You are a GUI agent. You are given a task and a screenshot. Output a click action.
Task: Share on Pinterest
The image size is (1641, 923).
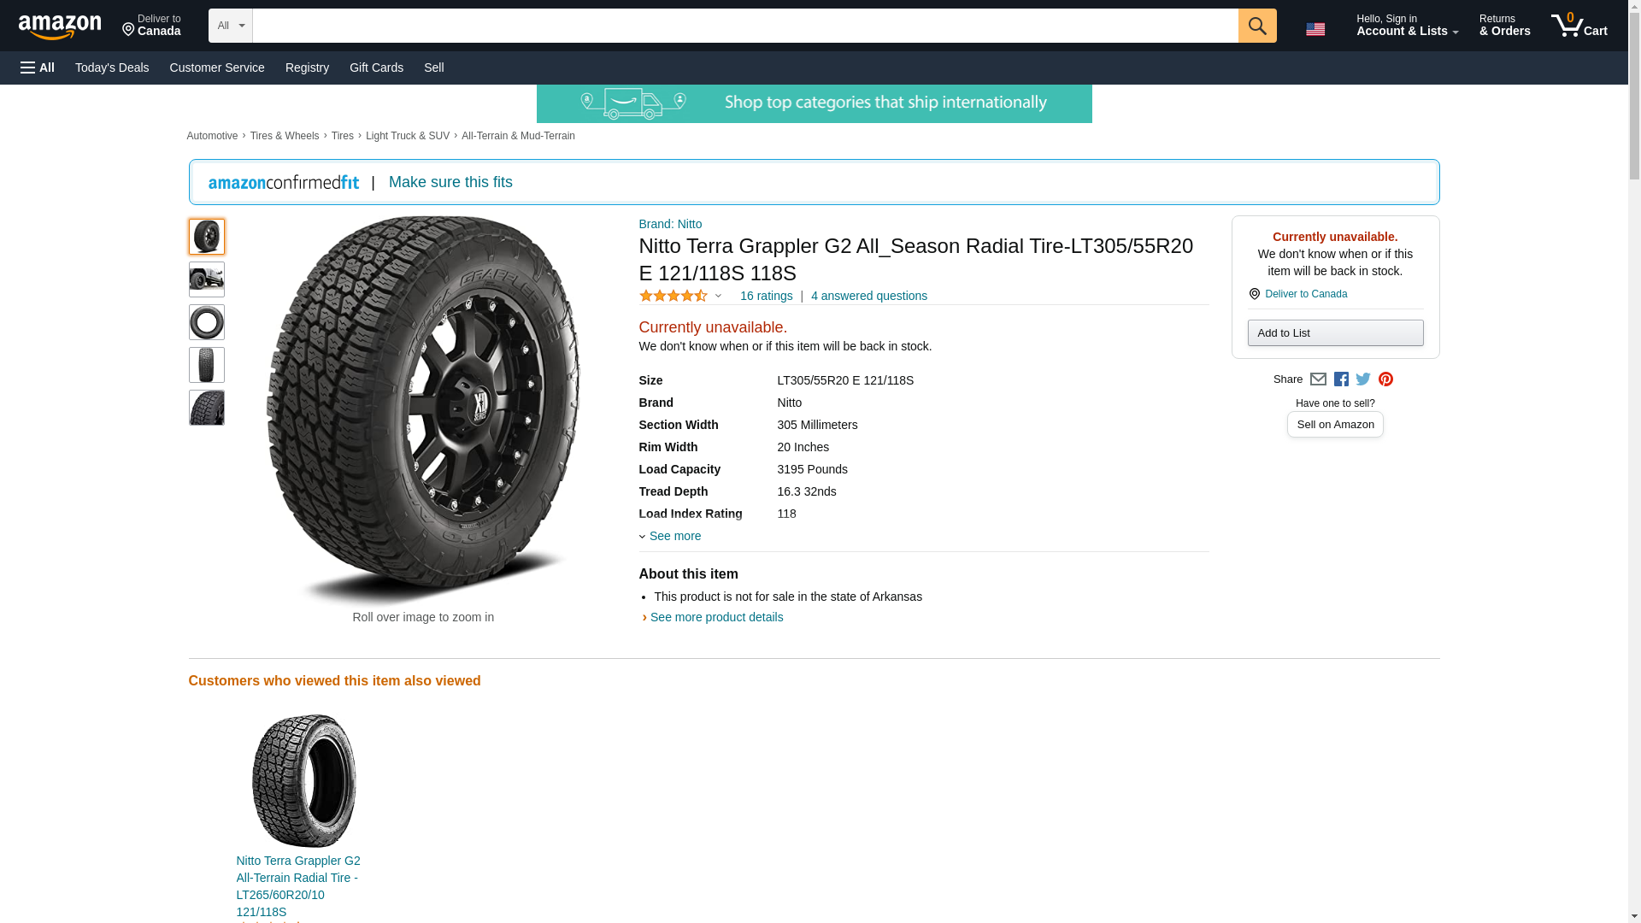[x=1385, y=379]
